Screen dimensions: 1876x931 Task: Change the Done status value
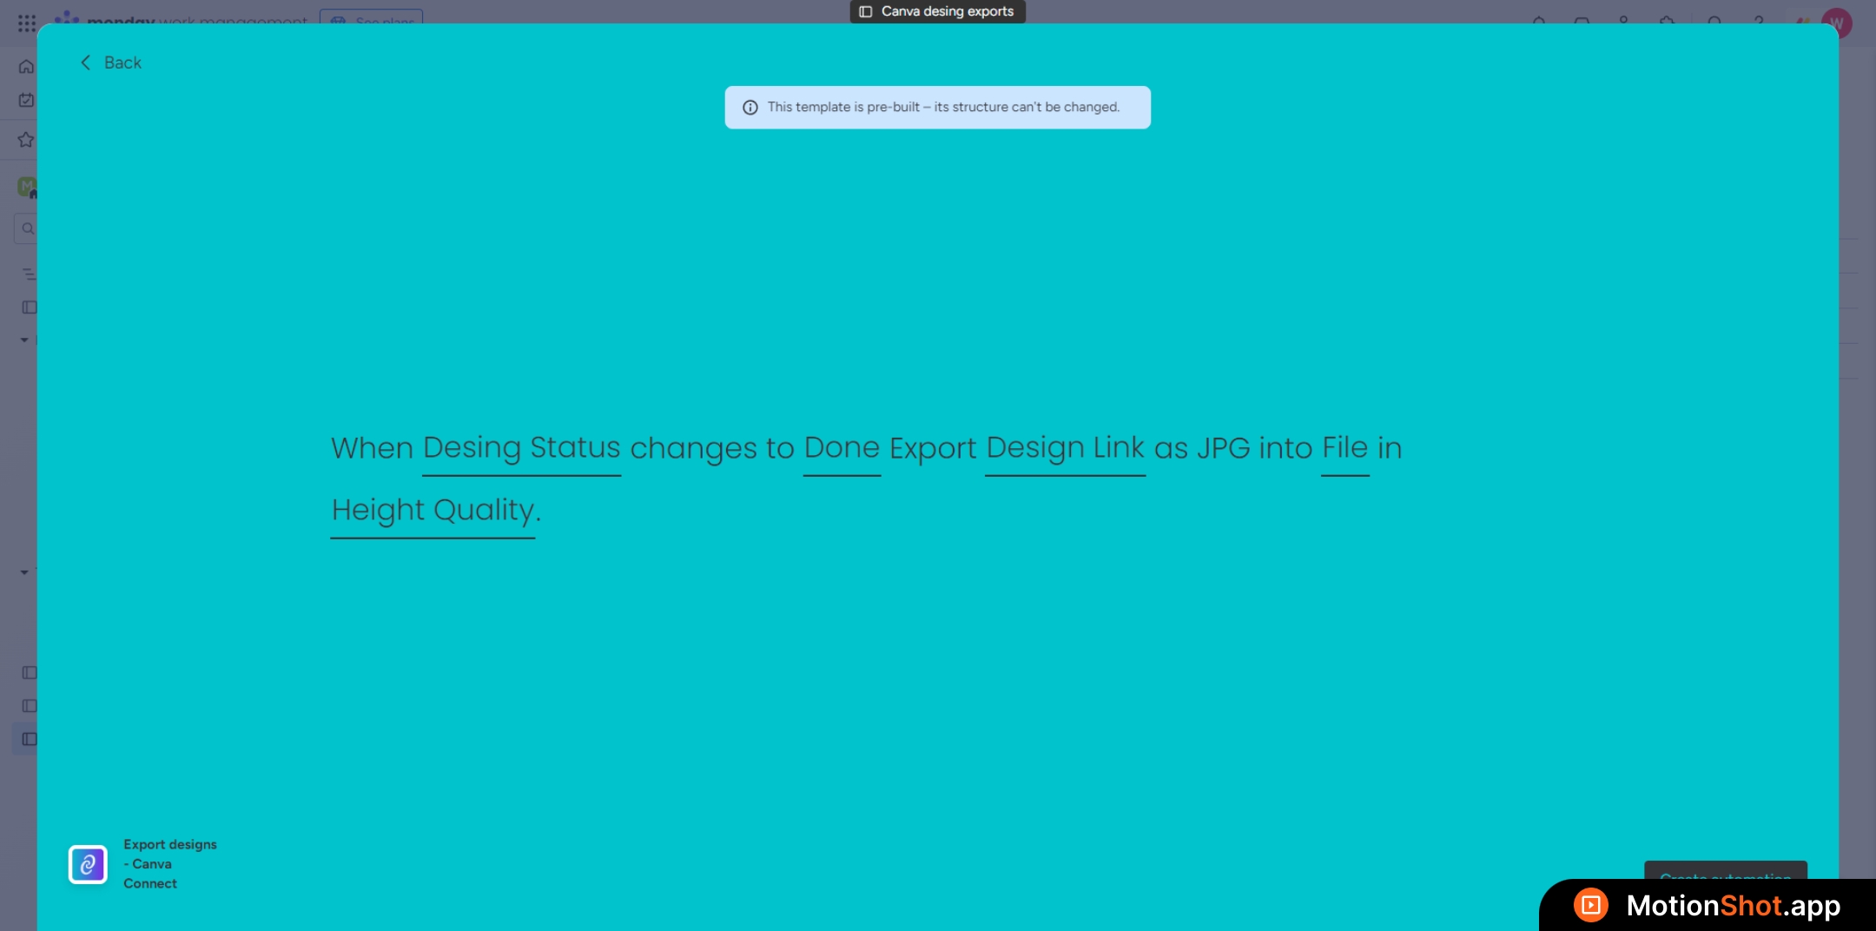pyautogui.click(x=842, y=448)
